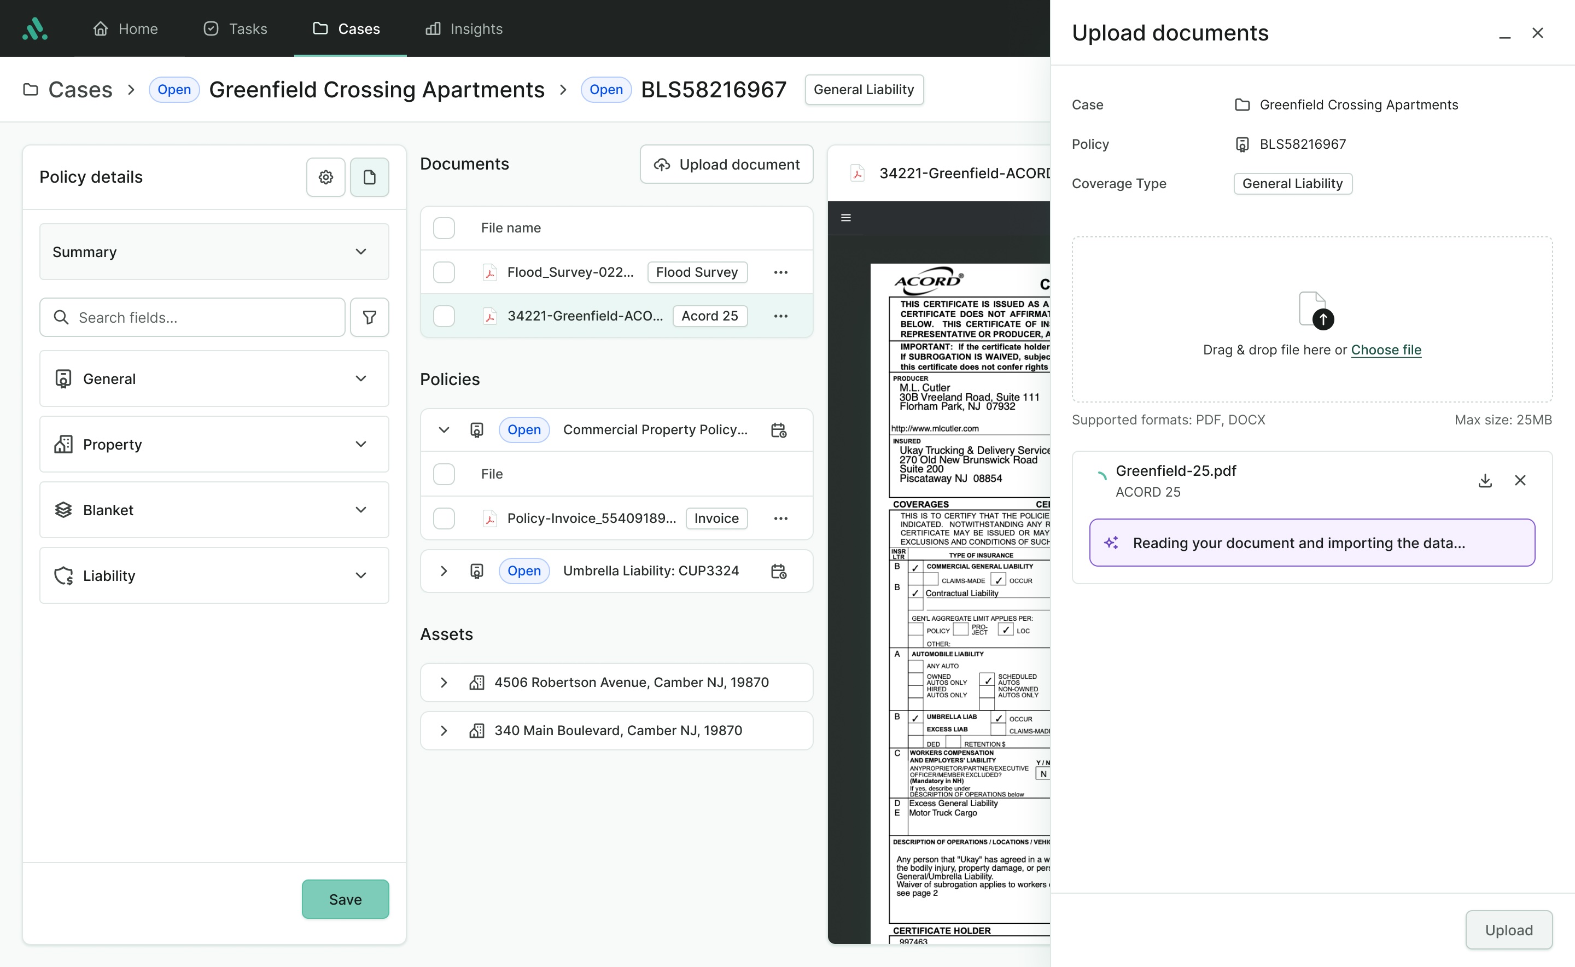Viewport: 1575px width, 967px height.
Task: Open more options for the Flood_Survey file
Action: 780,272
